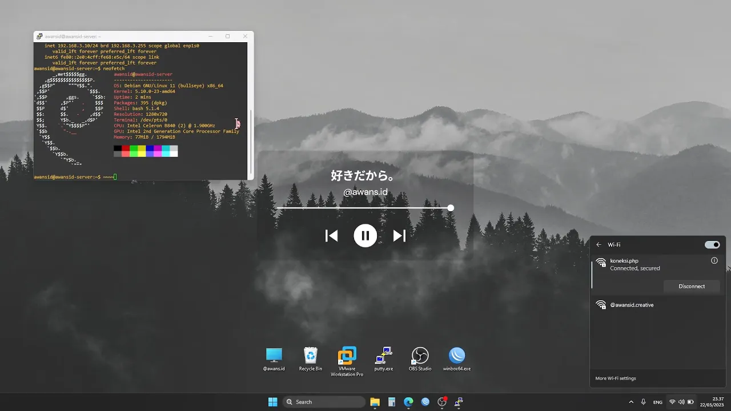The image size is (731, 411).
Task: Switch to WinBox in the taskbar
Action: (x=425, y=402)
